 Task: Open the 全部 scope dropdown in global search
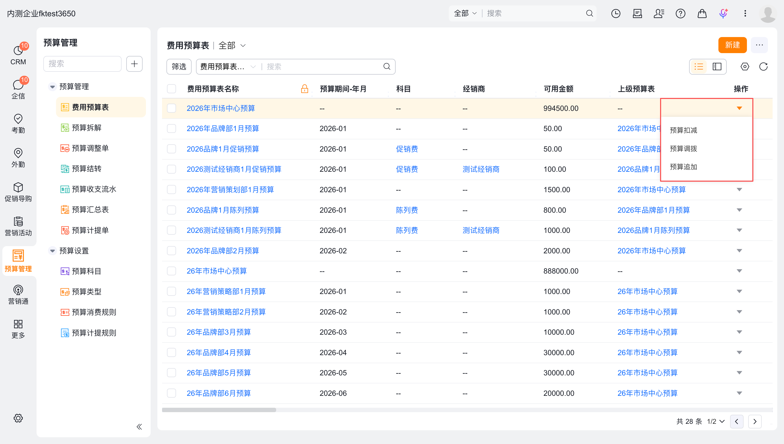tap(465, 13)
